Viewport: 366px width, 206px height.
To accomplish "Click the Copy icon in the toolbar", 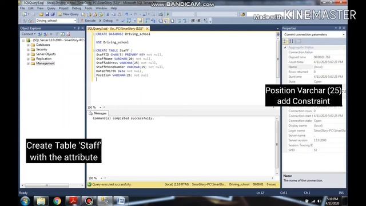I will pos(113,14).
